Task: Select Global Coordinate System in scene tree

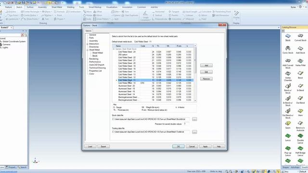Action: point(14,42)
